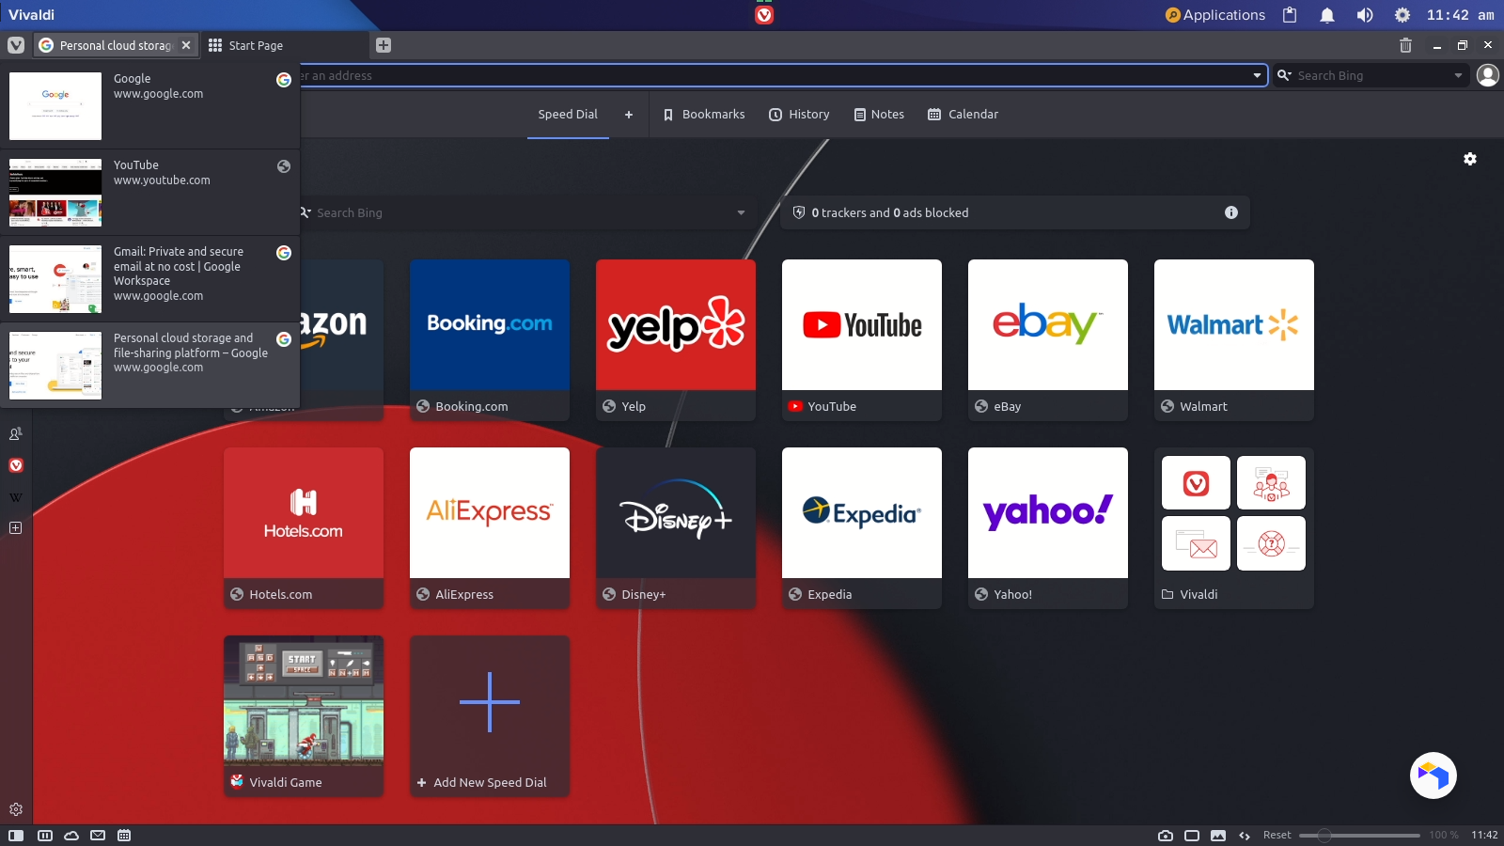Select Gmail entry in tab list
The height and width of the screenshot is (846, 1504).
coord(150,279)
